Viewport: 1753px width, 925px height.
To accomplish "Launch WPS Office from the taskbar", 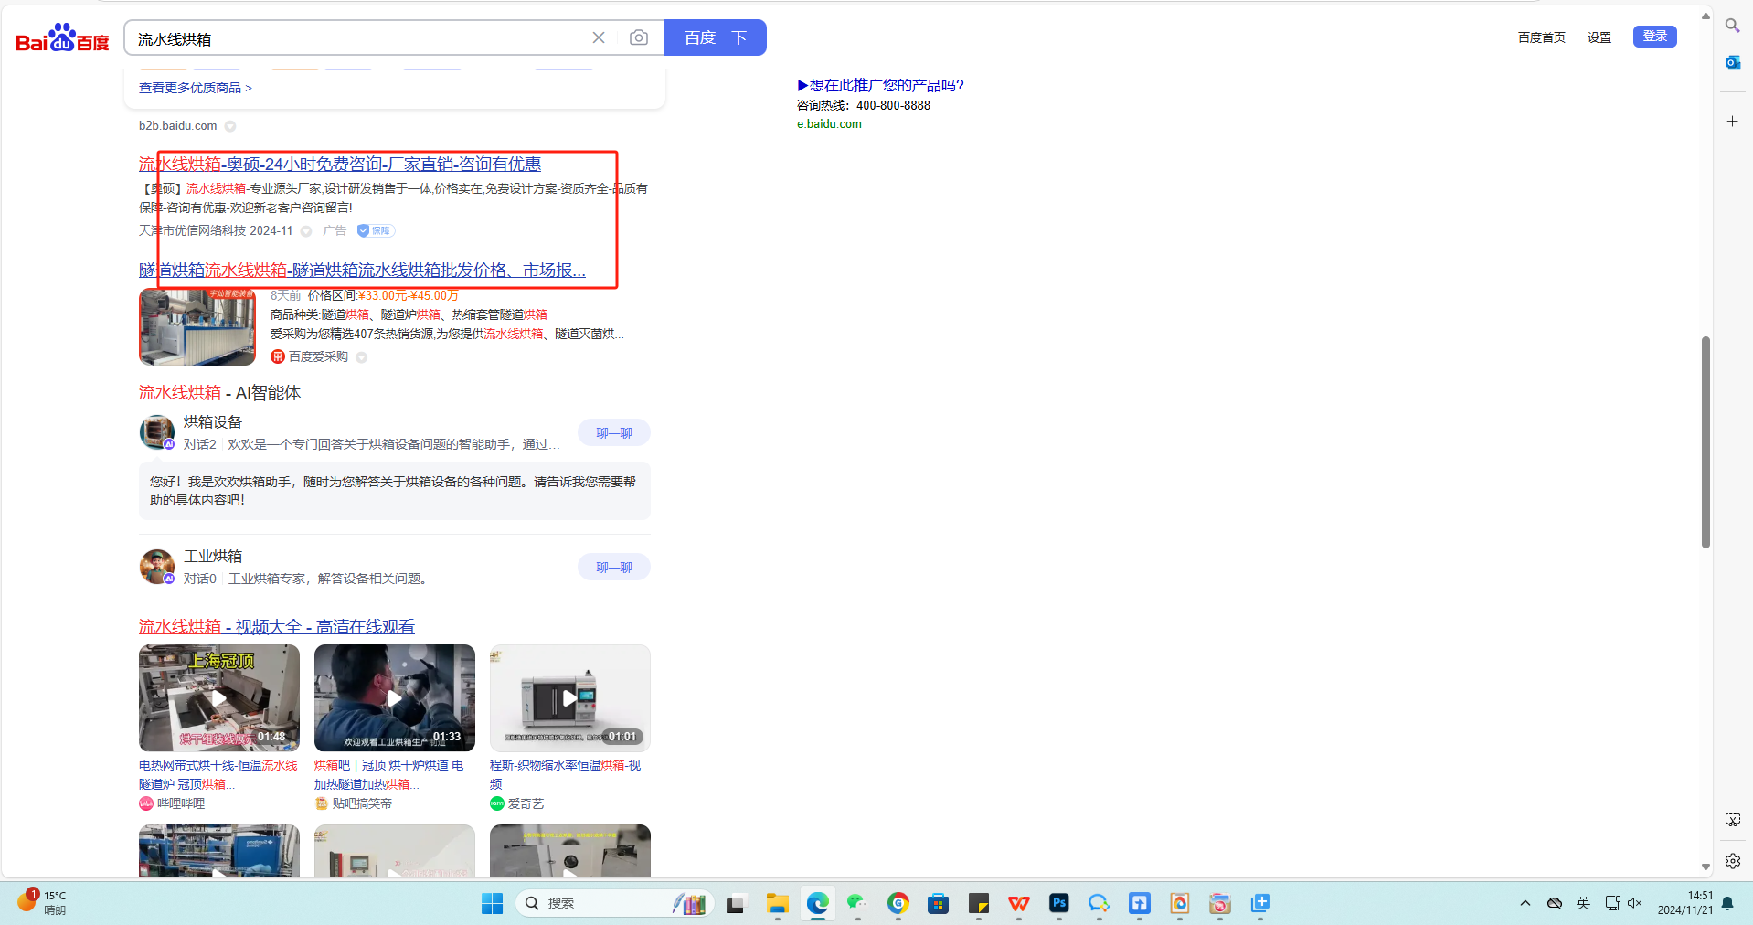I will point(1018,903).
